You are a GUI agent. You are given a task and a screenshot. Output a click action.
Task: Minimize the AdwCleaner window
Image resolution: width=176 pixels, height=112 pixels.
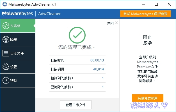pyautogui.click(x=143, y=4)
